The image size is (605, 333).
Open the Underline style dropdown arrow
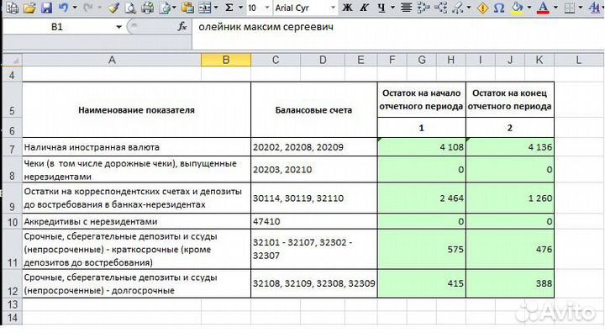pyautogui.click(x=392, y=8)
